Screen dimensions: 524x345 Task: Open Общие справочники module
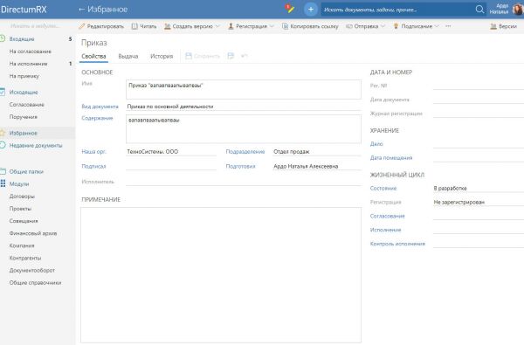[36, 282]
